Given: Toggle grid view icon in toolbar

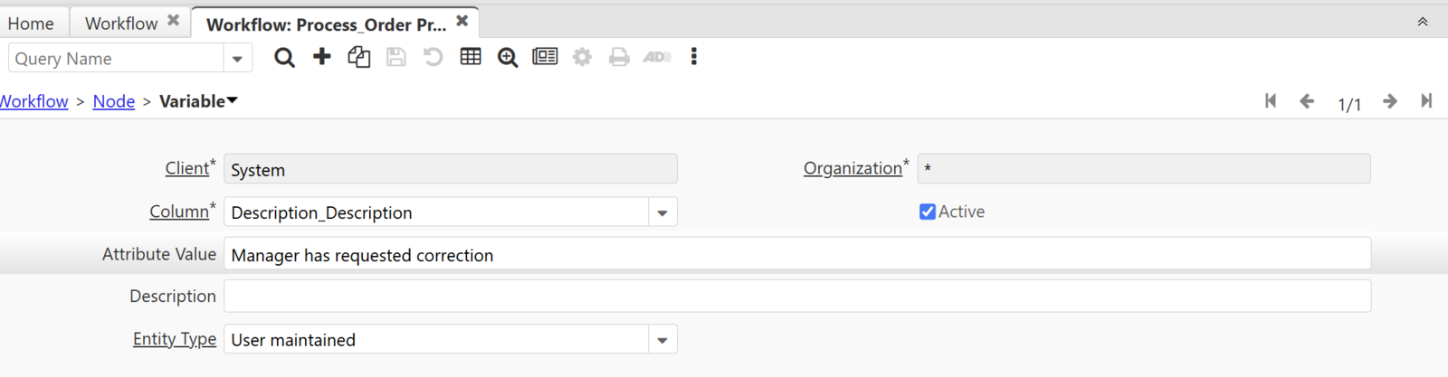Looking at the screenshot, I should [x=471, y=57].
